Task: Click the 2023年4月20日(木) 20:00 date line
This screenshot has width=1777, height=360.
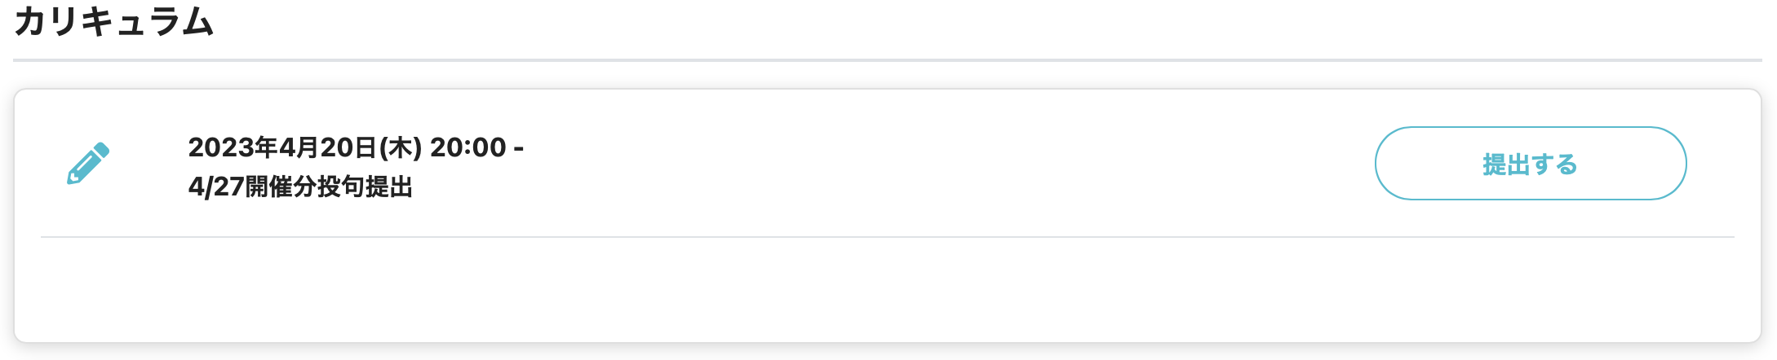Action: point(355,147)
